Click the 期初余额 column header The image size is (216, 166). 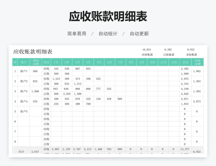tap(36, 62)
